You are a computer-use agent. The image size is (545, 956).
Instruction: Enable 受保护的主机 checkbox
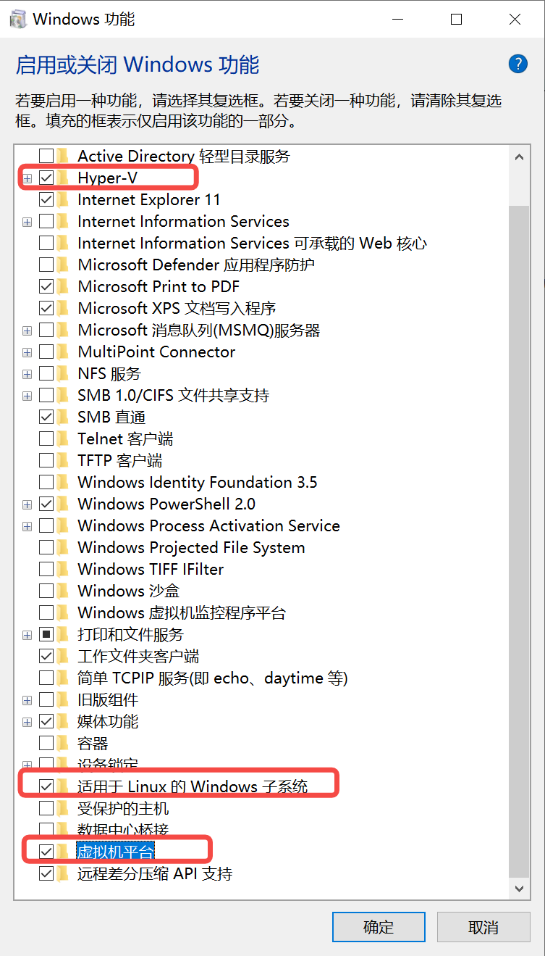(46, 808)
